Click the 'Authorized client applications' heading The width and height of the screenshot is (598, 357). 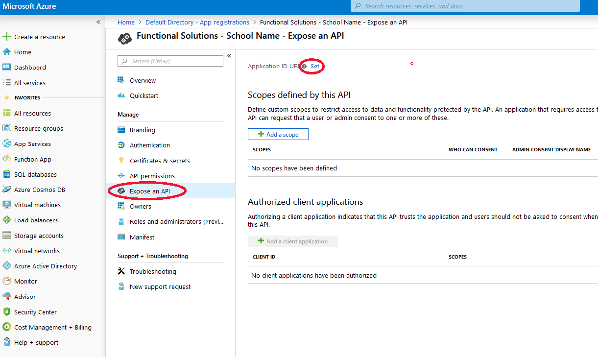[x=306, y=202]
